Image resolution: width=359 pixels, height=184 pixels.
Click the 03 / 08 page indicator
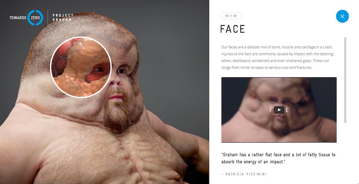[231, 16]
